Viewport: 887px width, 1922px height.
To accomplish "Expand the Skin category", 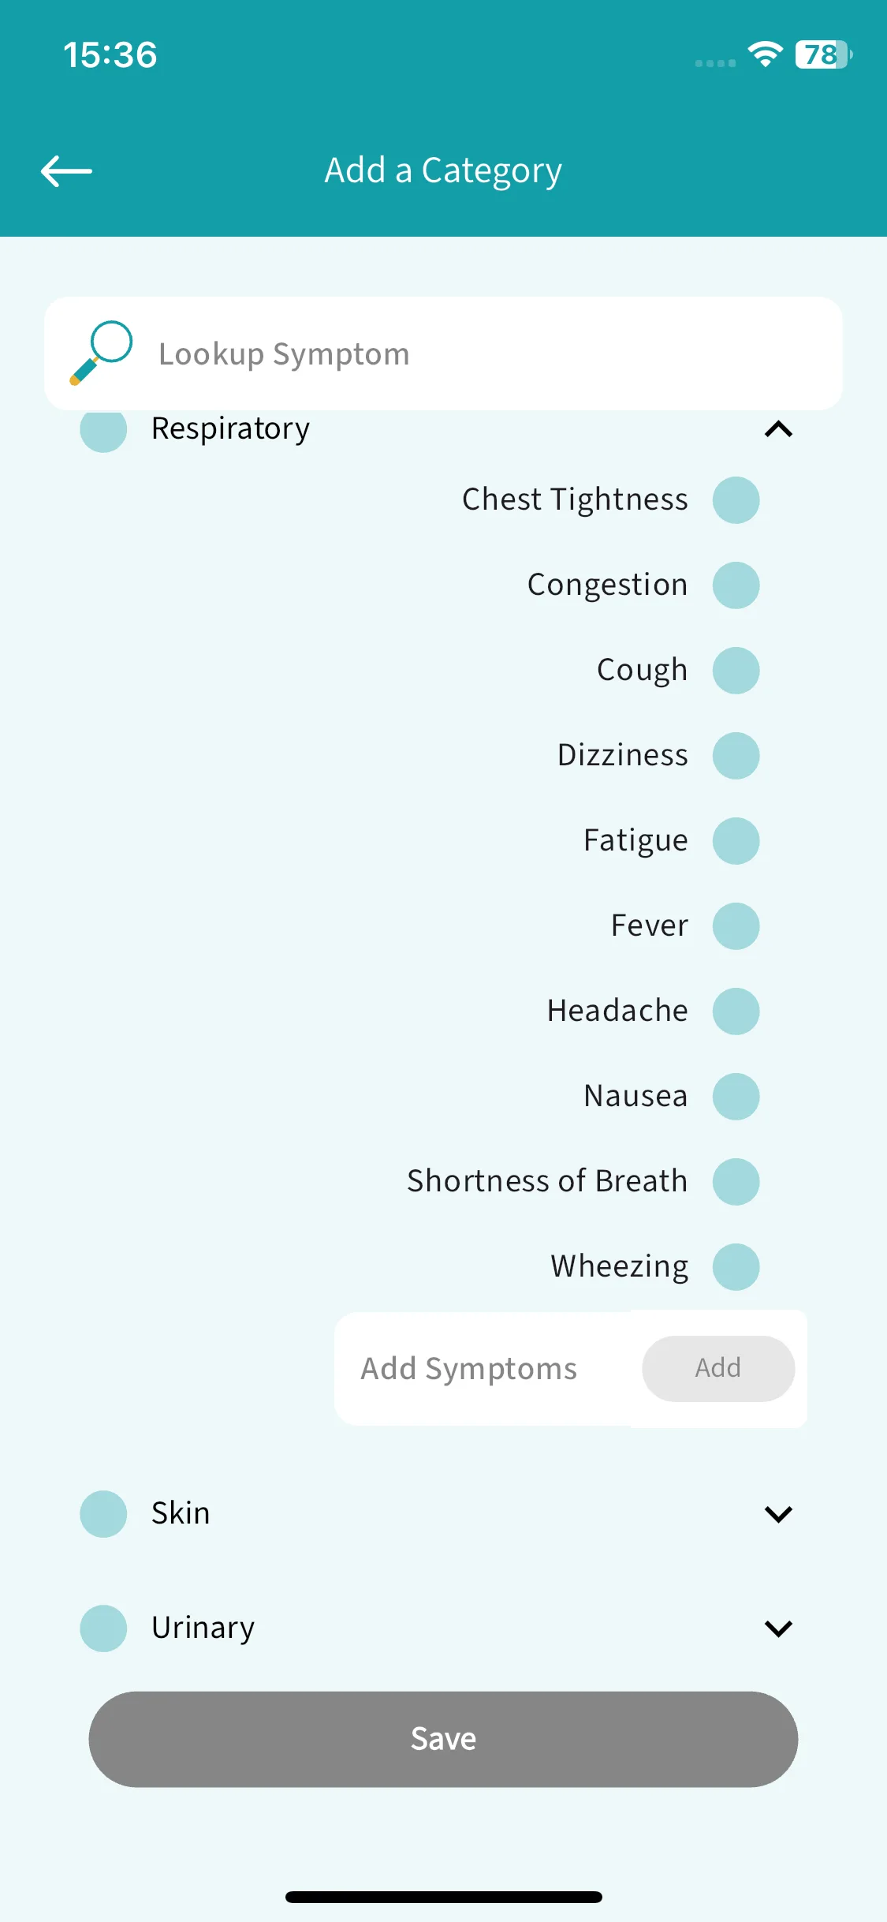I will click(778, 1514).
